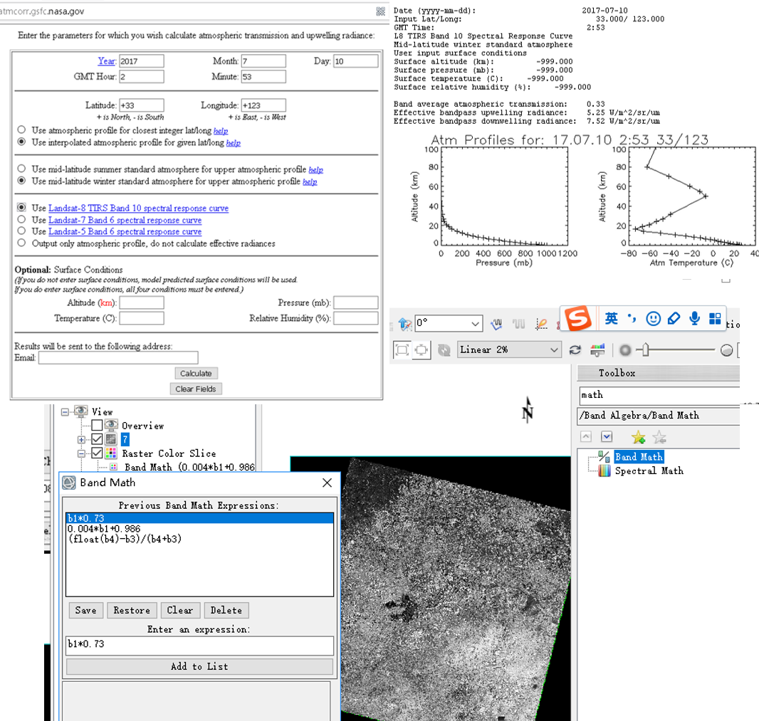Select Landsat-5 Band 6 radio button

[x=21, y=231]
